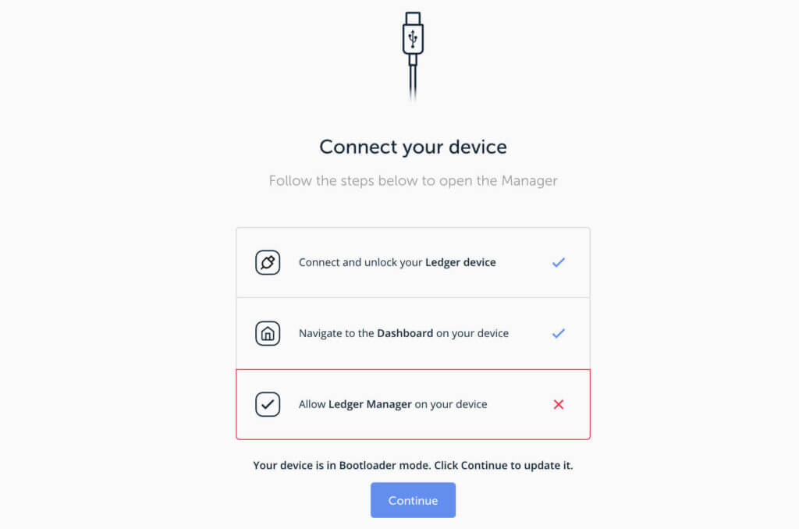Click the bold Ledger Manager text
Image resolution: width=799 pixels, height=529 pixels.
pyautogui.click(x=370, y=404)
